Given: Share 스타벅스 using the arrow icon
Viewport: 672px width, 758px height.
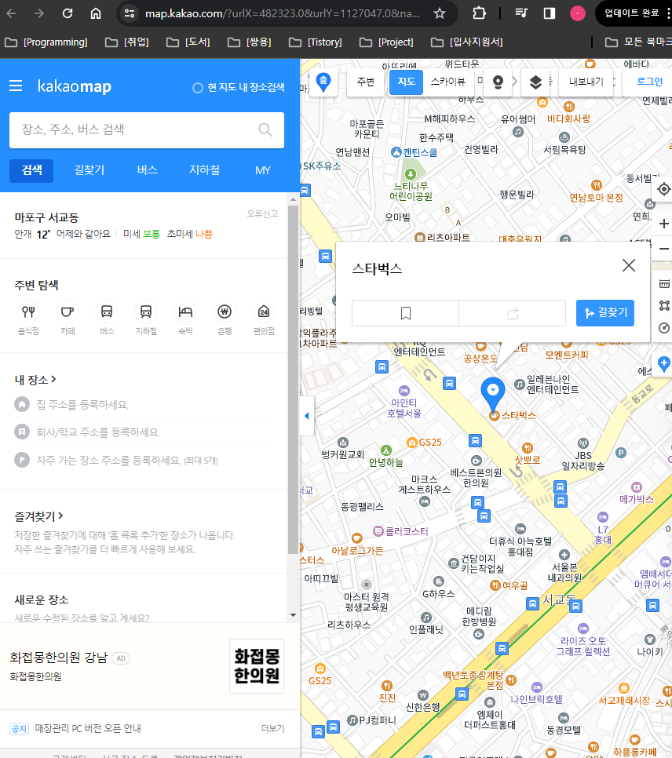Looking at the screenshot, I should pos(513,313).
